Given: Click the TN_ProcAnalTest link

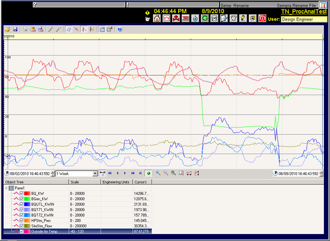Looking at the screenshot, I should pos(304,12).
